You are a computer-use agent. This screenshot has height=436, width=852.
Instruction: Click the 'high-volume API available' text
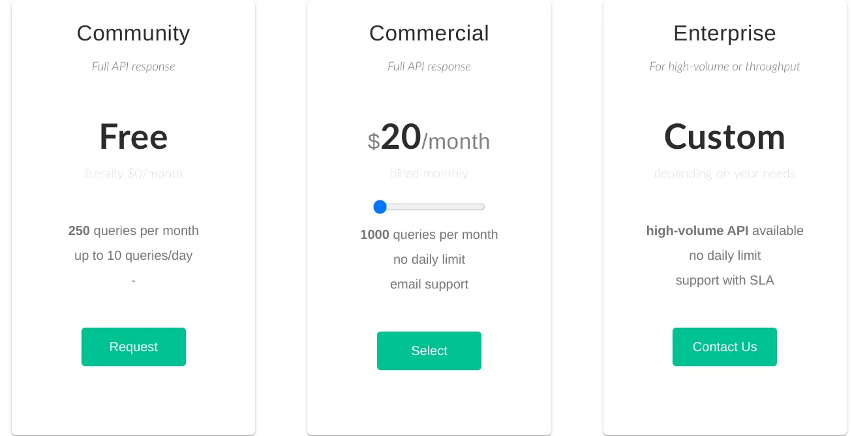(724, 230)
